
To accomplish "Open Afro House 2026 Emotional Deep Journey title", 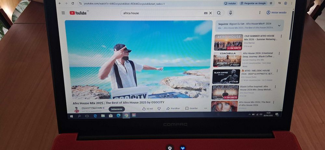I will tap(259, 55).
